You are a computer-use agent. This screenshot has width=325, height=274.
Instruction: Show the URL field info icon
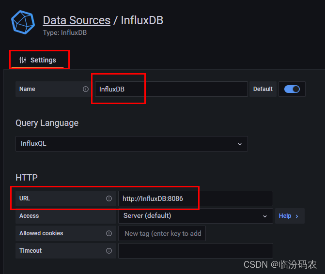(x=109, y=198)
